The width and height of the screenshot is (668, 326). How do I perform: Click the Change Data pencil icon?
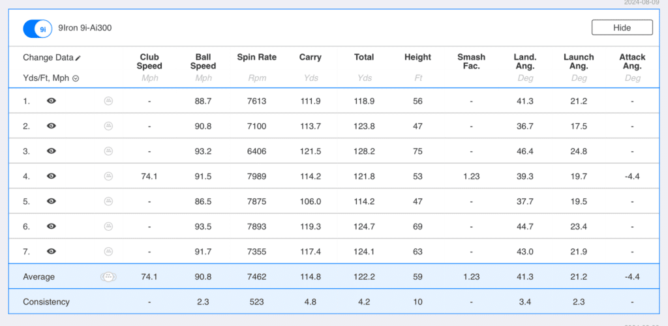click(78, 58)
